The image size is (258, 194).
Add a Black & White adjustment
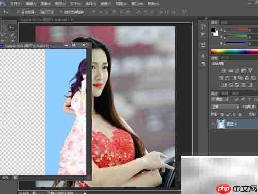click(x=234, y=78)
